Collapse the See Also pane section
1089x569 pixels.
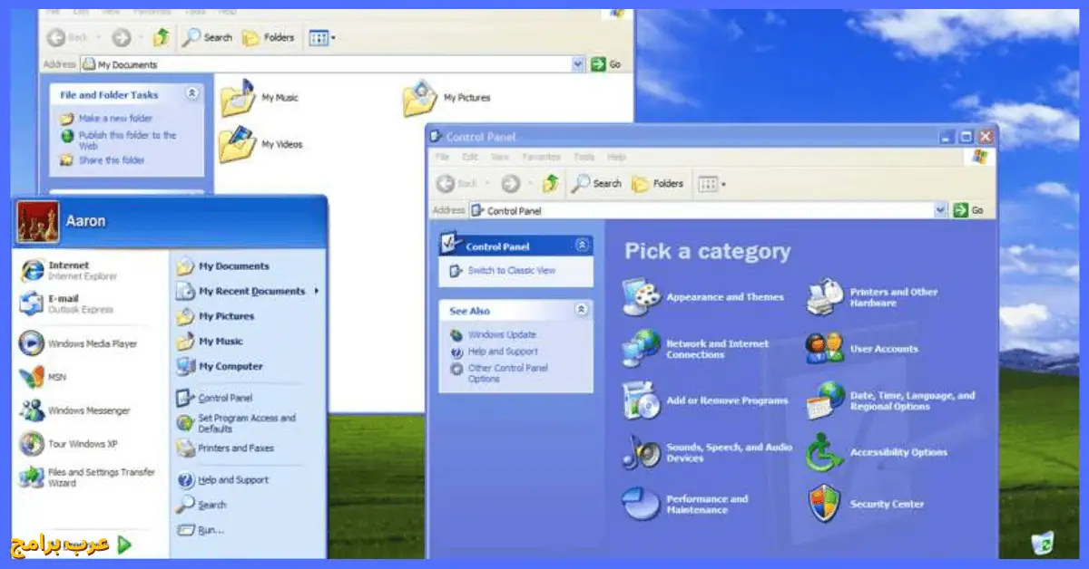coord(581,311)
